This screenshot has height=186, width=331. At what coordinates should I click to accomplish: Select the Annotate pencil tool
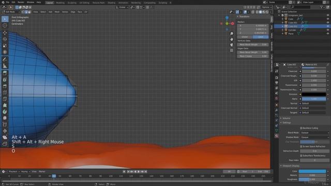pos(5,59)
